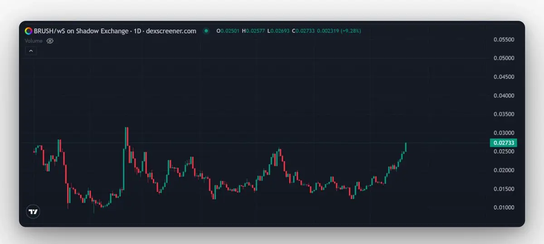Click the change value 0.002319 (+9.28%)
544x244 pixels.
[340, 31]
